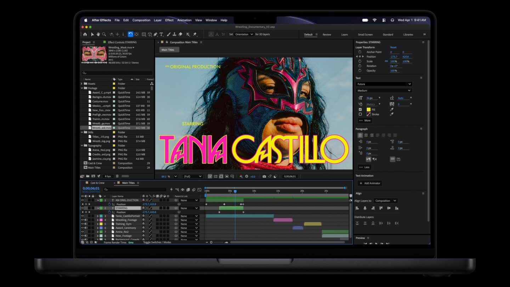Viewport: 510px width, 287px height.
Task: Click the More button in Text panel
Action: coord(364,120)
